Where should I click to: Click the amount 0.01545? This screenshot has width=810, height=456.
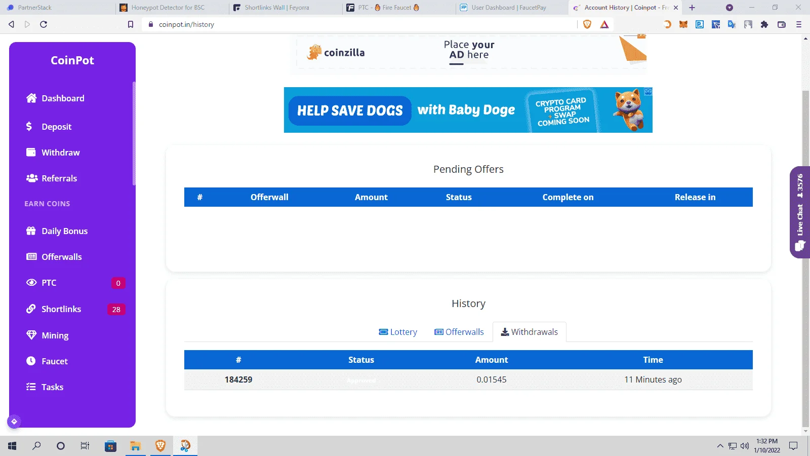[x=492, y=379]
